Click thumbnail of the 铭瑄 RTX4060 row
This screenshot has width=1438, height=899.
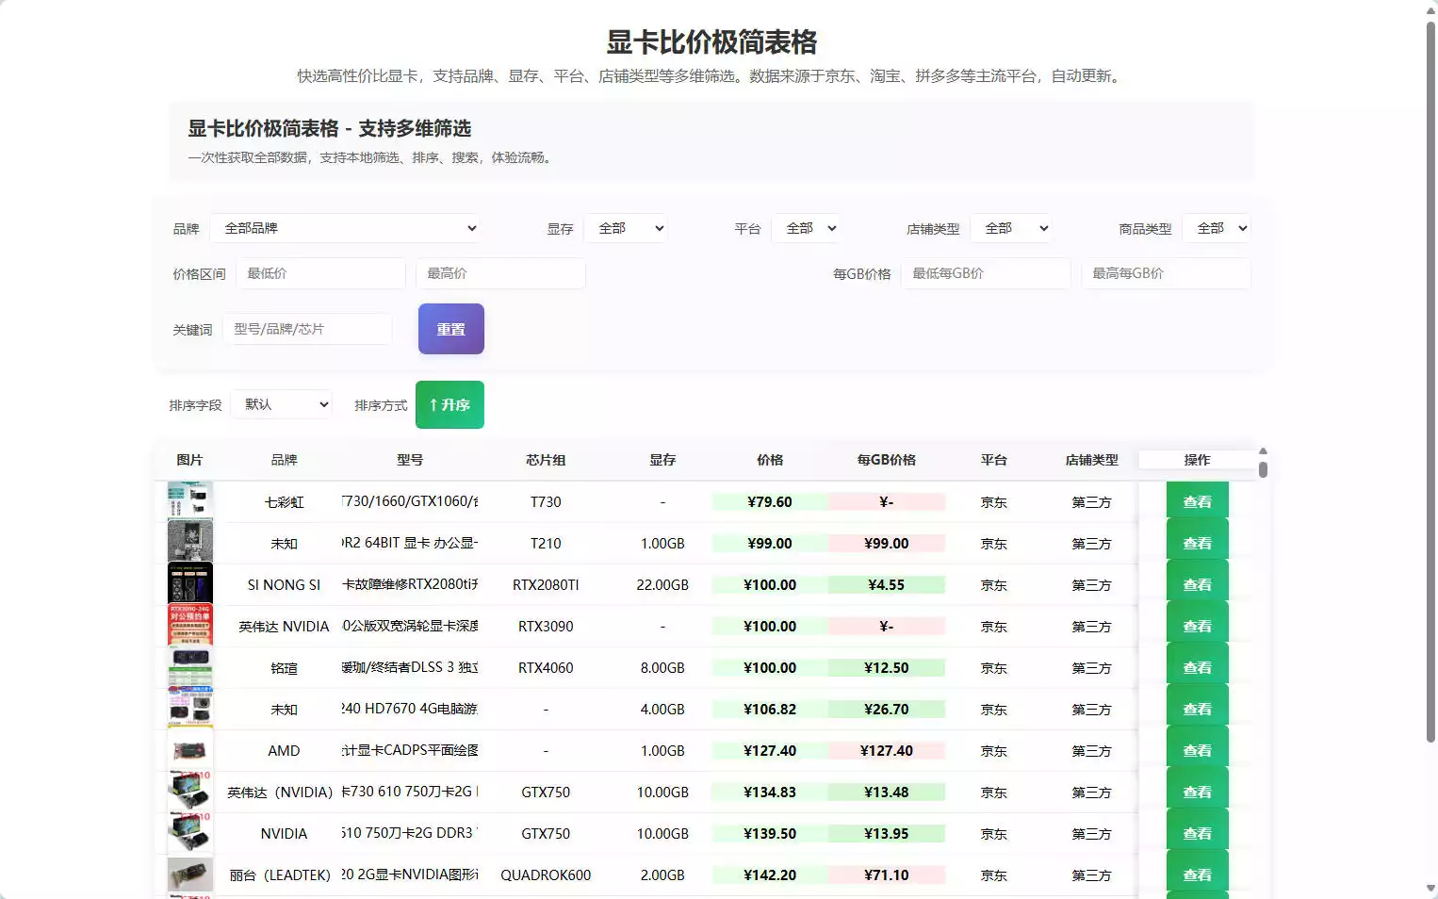click(x=190, y=667)
